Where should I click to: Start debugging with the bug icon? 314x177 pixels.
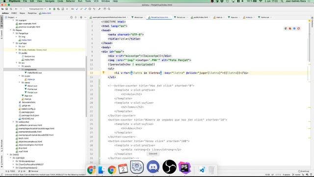coord(54,9)
